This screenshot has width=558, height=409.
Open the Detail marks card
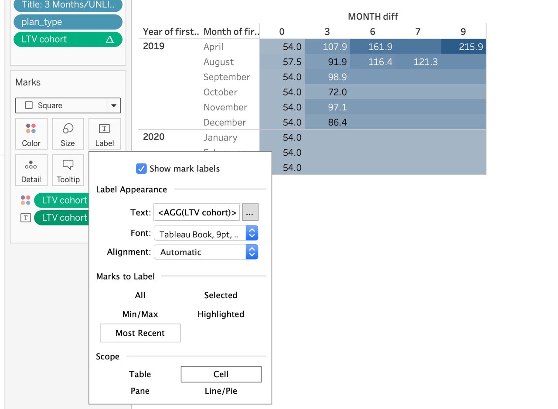click(x=31, y=170)
